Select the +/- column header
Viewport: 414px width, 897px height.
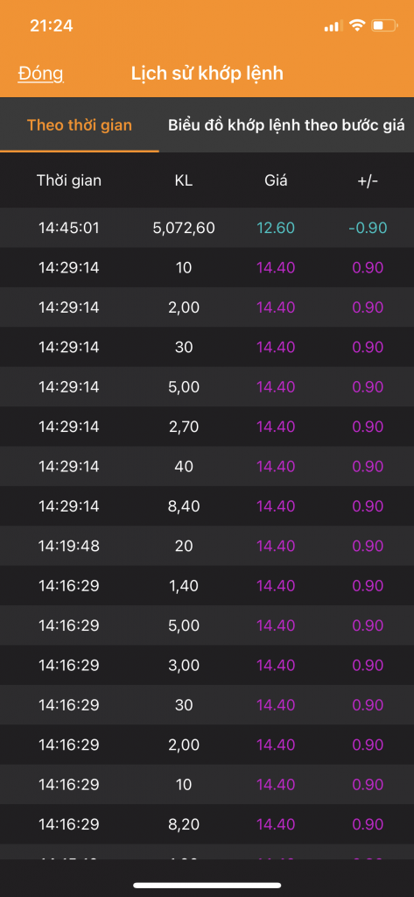coord(367,180)
